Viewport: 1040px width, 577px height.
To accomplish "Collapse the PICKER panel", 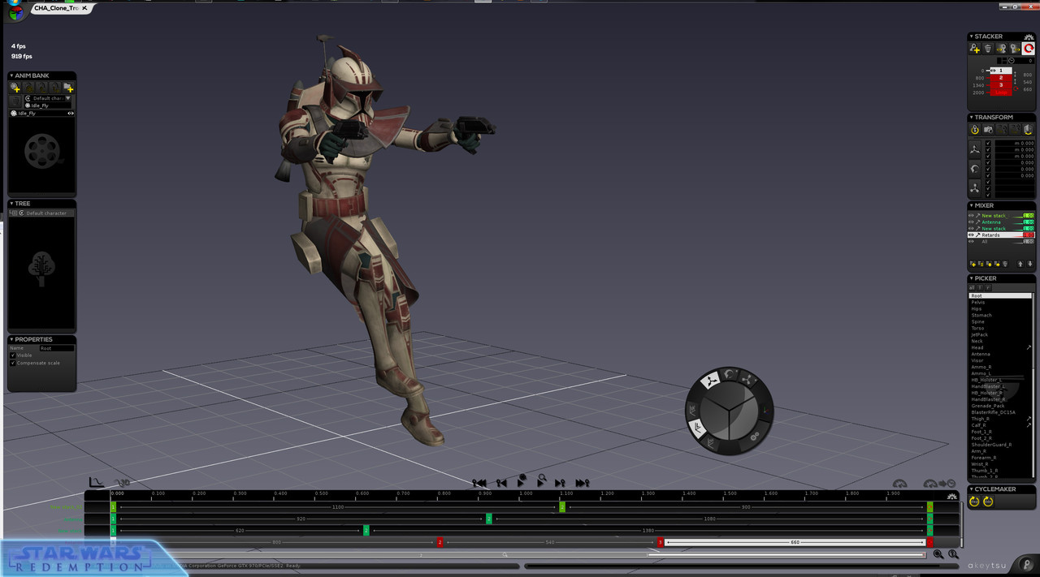I will [x=971, y=278].
